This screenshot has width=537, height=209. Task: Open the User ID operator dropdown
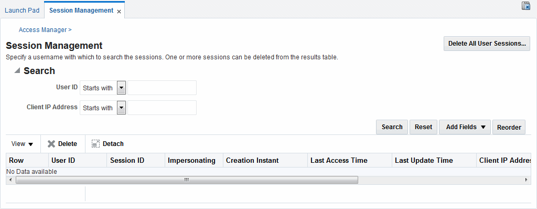coord(122,88)
